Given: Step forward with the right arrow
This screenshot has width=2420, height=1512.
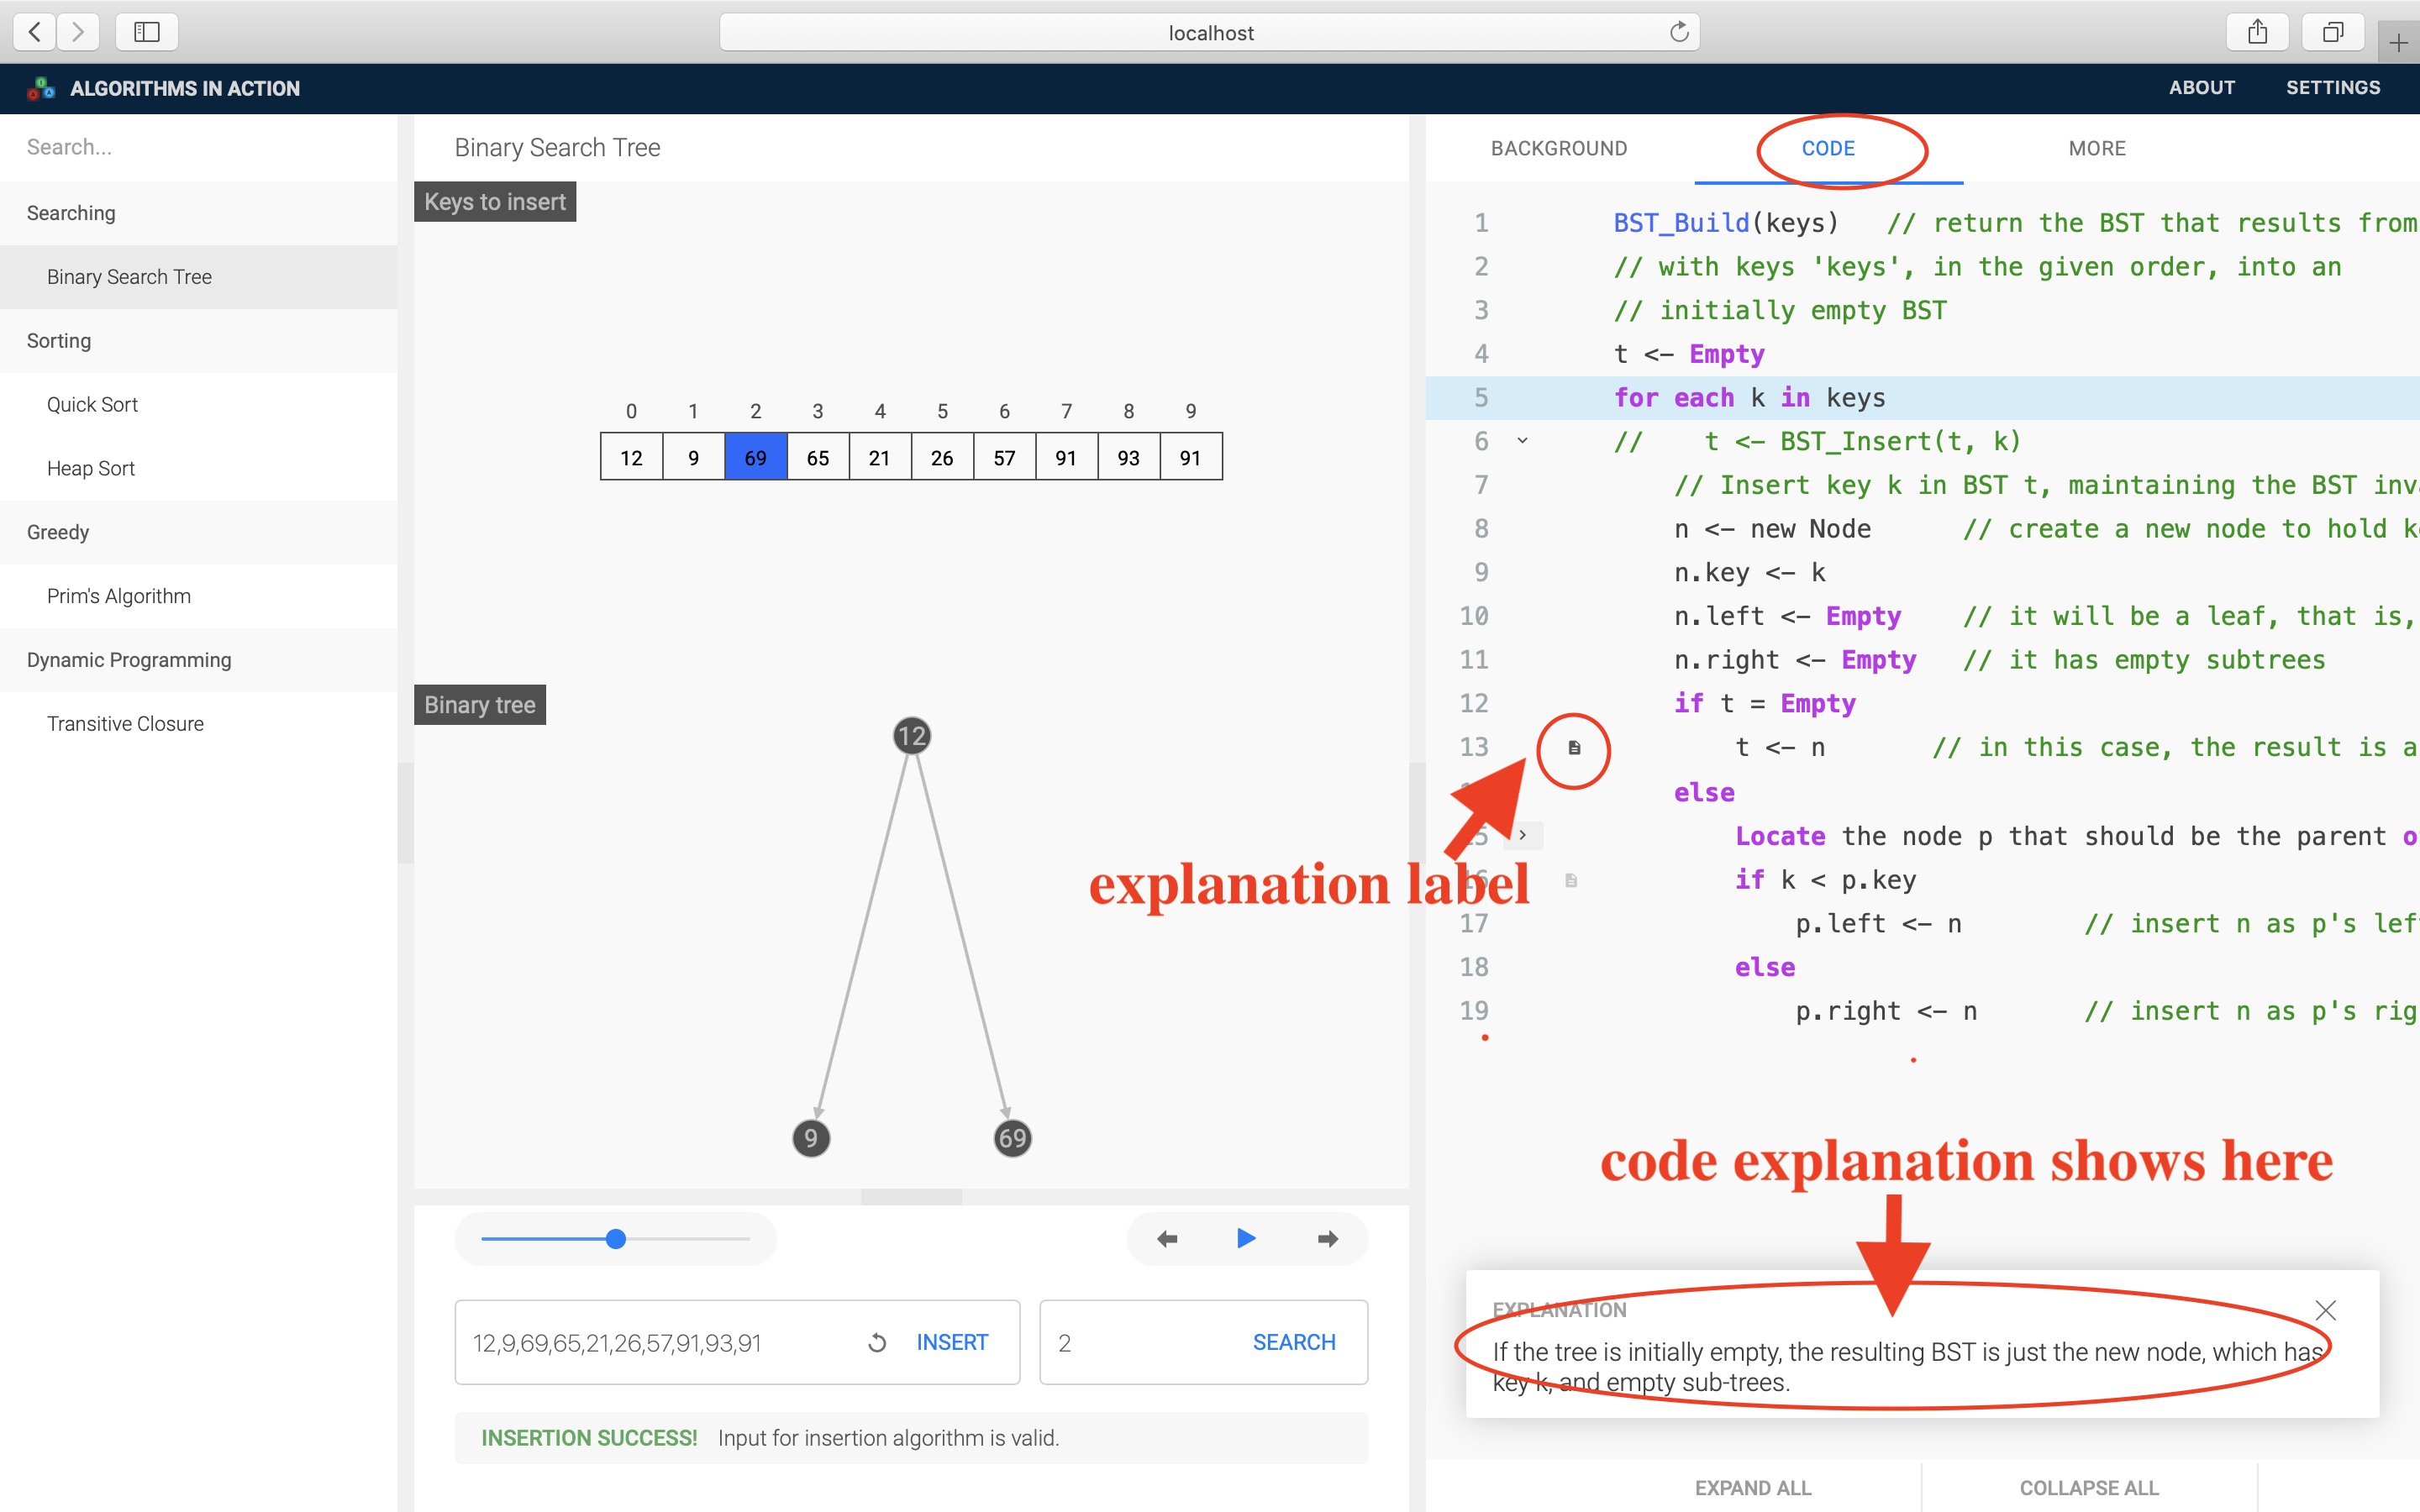Looking at the screenshot, I should click(x=1327, y=1239).
